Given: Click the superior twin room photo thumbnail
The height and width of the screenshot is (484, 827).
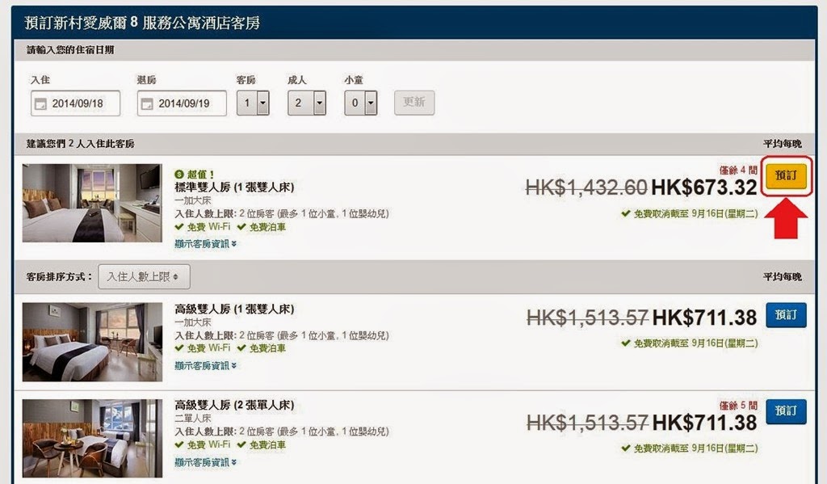Looking at the screenshot, I should [x=92, y=439].
